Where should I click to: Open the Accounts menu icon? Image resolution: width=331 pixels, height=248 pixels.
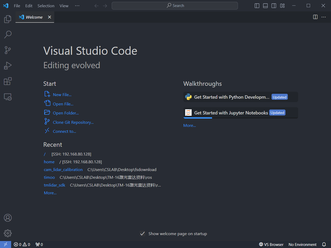tap(8, 218)
